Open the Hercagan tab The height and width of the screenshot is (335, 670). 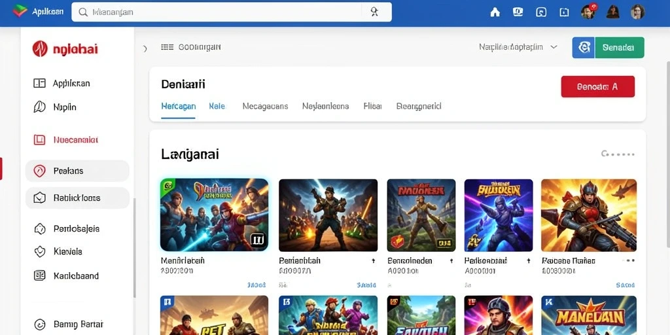[178, 106]
